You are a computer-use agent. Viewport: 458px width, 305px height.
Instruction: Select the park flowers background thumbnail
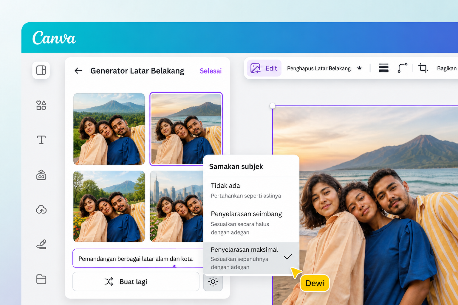[x=109, y=206]
